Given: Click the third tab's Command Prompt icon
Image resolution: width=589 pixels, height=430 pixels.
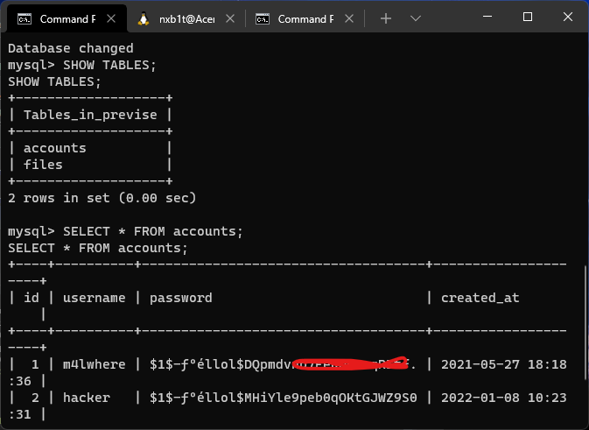Looking at the screenshot, I should coord(261,18).
